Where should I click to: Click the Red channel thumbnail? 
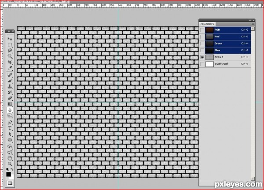[x=209, y=37]
